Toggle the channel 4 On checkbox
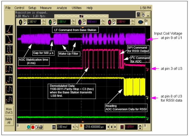Screen dimensions: 189x136 (114, 23)
